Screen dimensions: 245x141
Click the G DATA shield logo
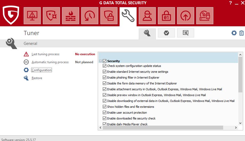(11, 15)
